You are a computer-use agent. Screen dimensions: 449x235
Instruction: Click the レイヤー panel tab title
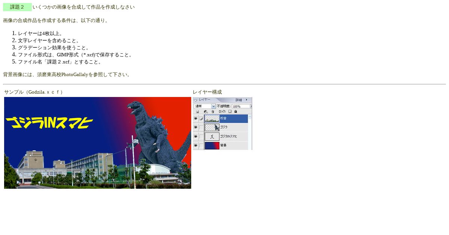click(x=204, y=100)
